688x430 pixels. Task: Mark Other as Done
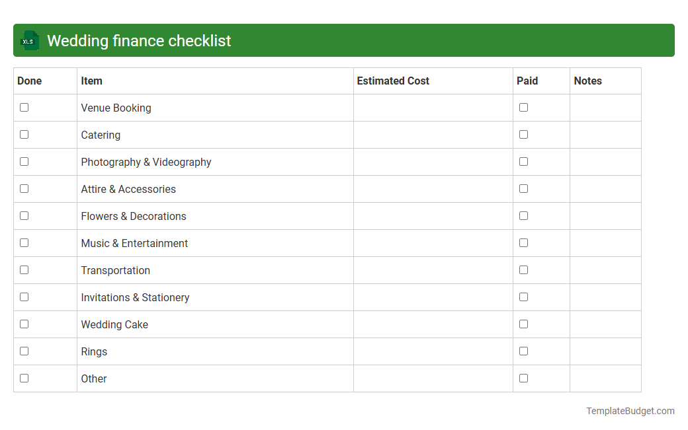pyautogui.click(x=24, y=378)
